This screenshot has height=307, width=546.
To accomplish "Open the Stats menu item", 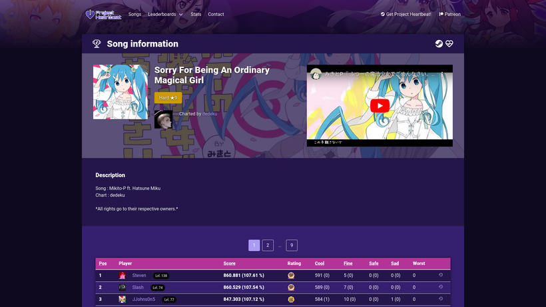I will [196, 14].
